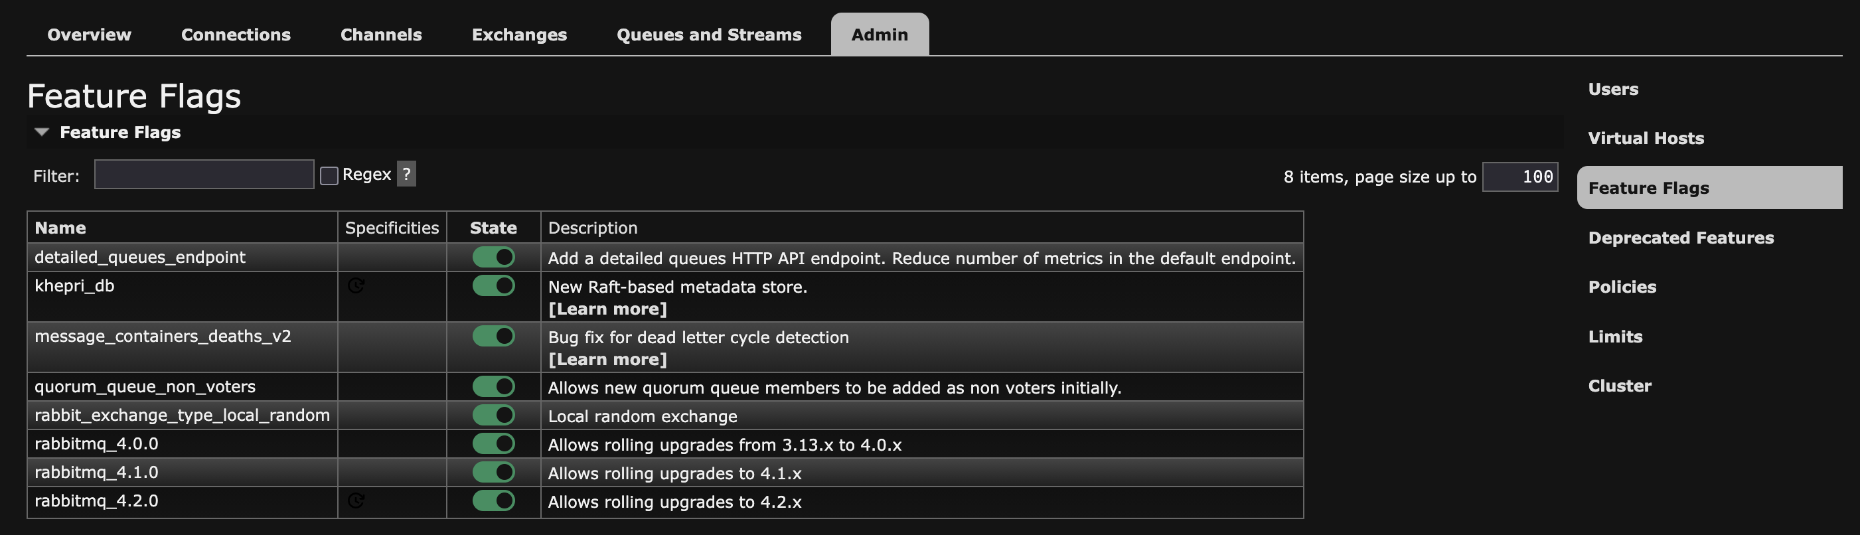Click the experimental icon beside khepri_db
This screenshot has height=535, width=1860.
pos(356,286)
